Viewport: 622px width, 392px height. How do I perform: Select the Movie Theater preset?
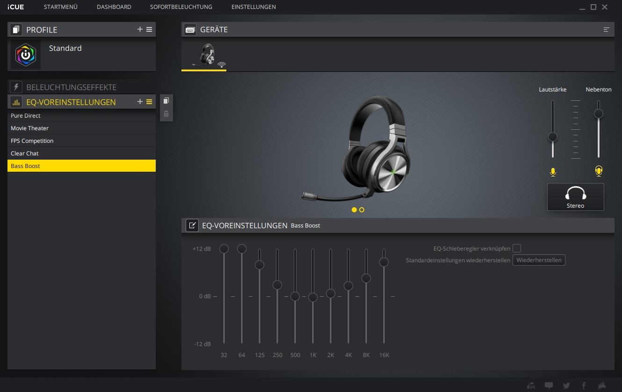coord(81,128)
